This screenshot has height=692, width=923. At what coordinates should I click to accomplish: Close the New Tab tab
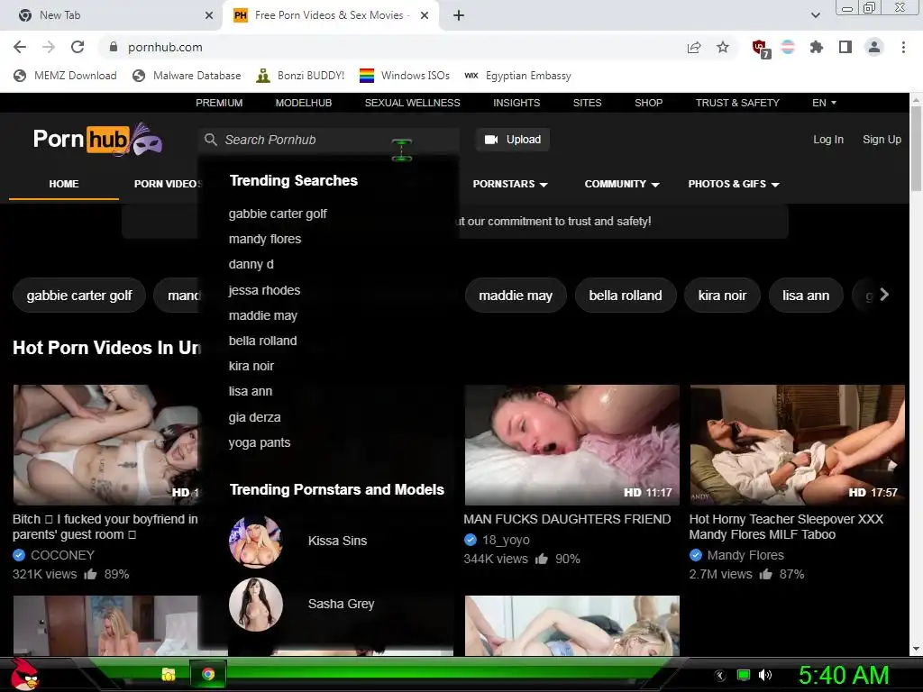pos(209,15)
